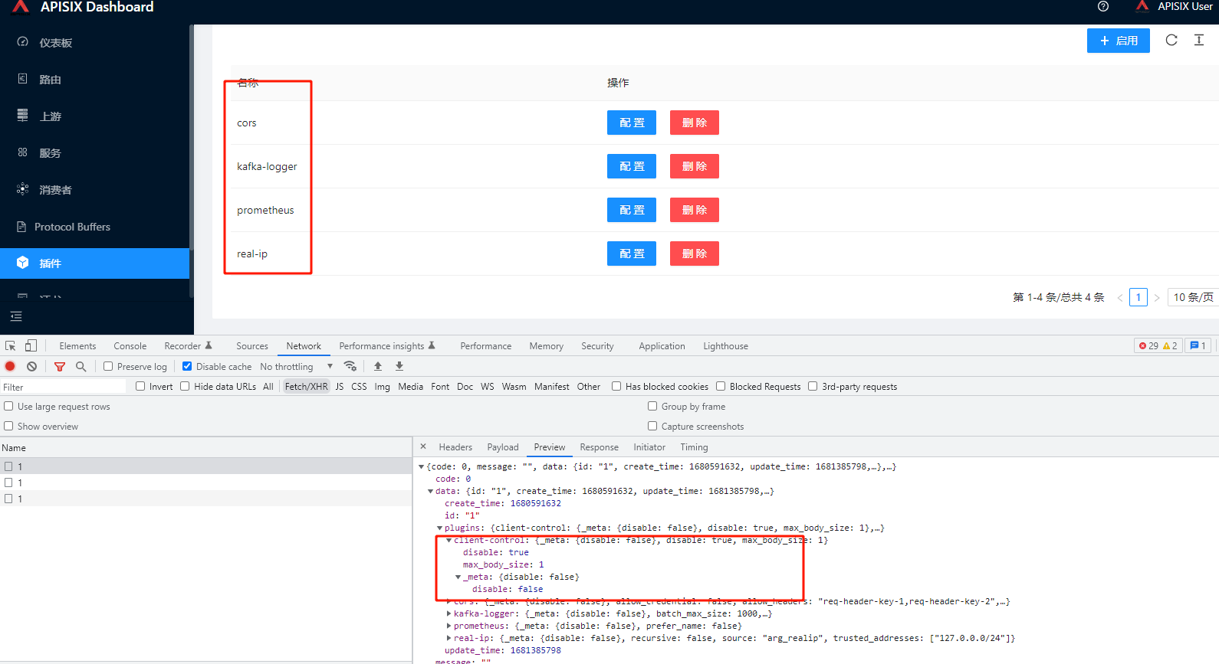Click the refresh plugin list icon
1219x664 pixels.
(1171, 40)
